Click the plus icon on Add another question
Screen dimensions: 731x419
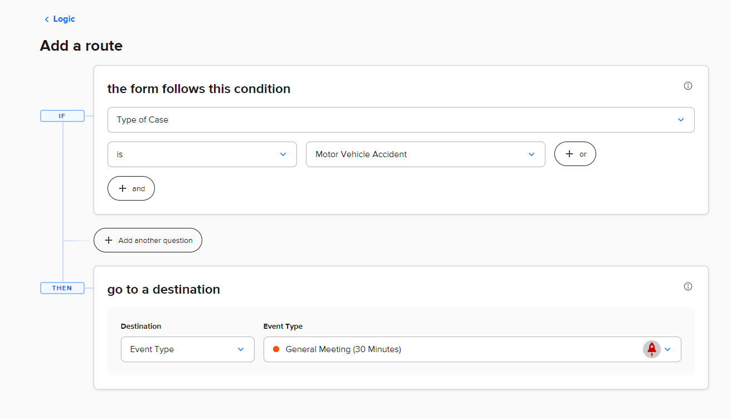coord(109,240)
